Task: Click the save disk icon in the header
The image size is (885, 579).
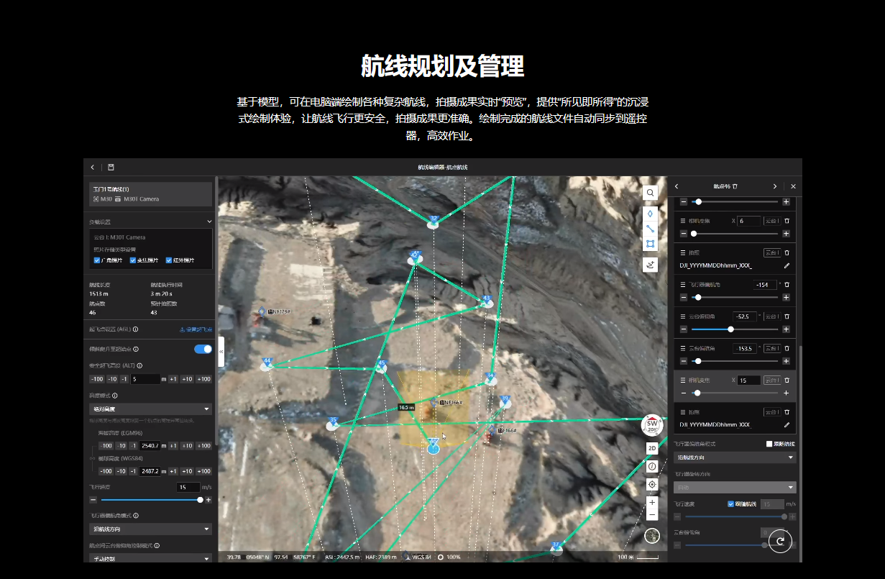Action: point(111,167)
